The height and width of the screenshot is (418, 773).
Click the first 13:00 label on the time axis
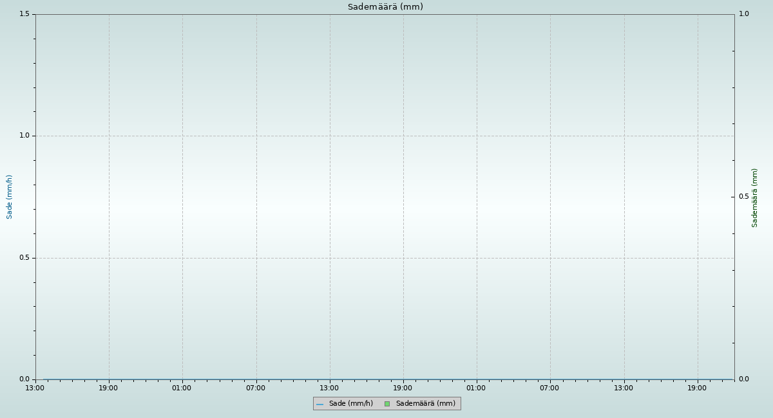point(35,388)
